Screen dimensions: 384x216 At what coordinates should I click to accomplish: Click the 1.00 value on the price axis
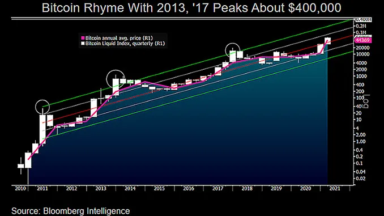pyautogui.click(x=361, y=142)
